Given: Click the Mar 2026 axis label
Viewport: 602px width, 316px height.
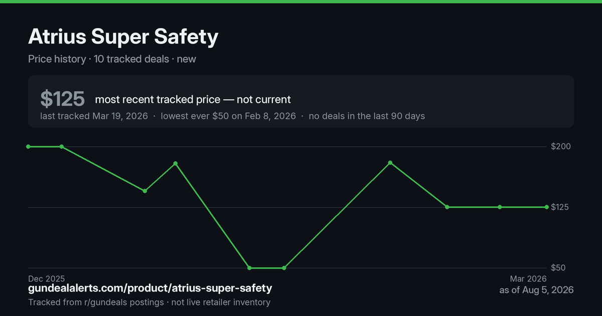Looking at the screenshot, I should point(528,278).
